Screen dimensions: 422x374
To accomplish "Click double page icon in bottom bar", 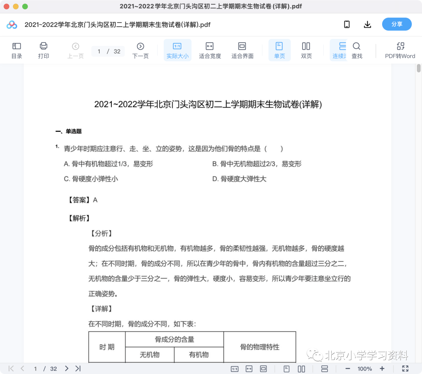I will (301, 369).
